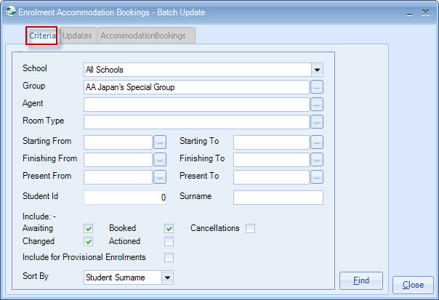The height and width of the screenshot is (300, 439).
Task: Open Room Type lookup ellipsis button
Action: coord(317,122)
